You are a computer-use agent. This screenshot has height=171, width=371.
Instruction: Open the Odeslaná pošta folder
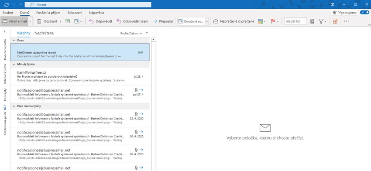[5, 74]
